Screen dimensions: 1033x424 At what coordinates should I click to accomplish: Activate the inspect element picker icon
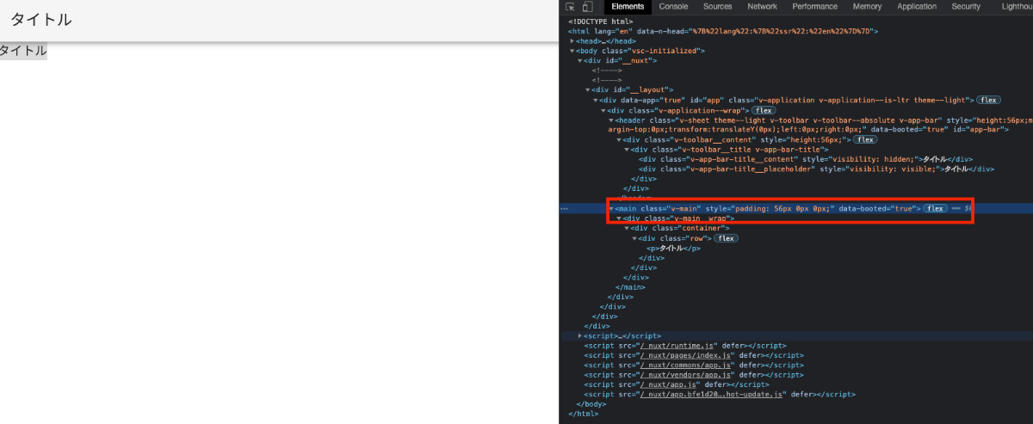click(x=571, y=7)
